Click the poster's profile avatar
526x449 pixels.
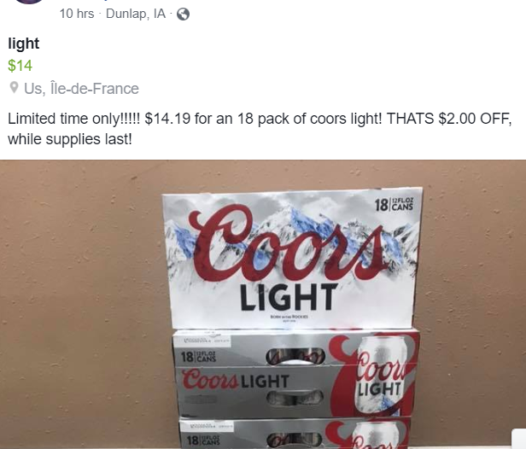click(x=30, y=2)
